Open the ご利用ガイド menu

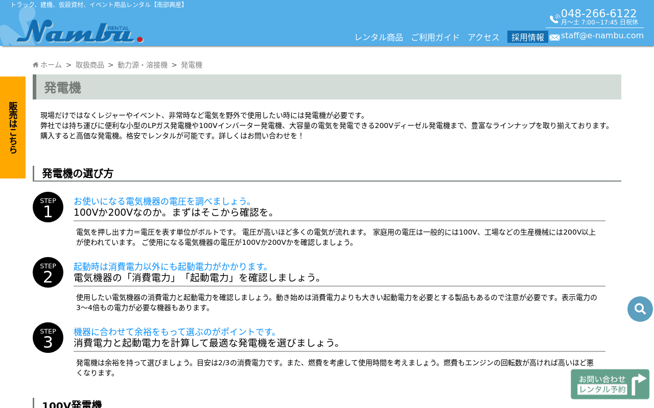[435, 37]
